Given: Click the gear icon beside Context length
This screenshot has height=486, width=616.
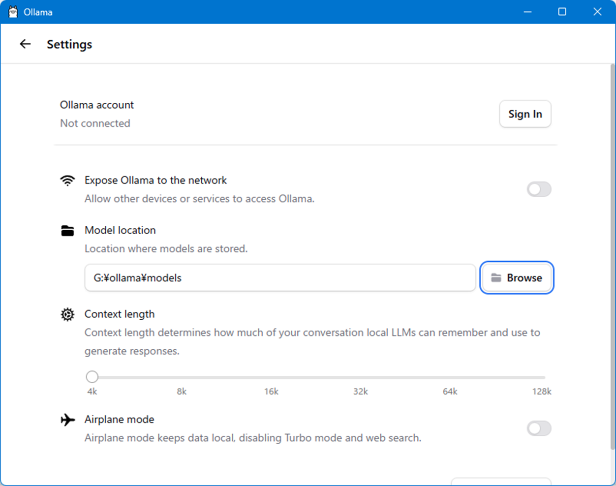Looking at the screenshot, I should point(67,314).
